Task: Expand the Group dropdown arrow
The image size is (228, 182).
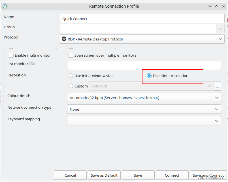Action: [220, 29]
